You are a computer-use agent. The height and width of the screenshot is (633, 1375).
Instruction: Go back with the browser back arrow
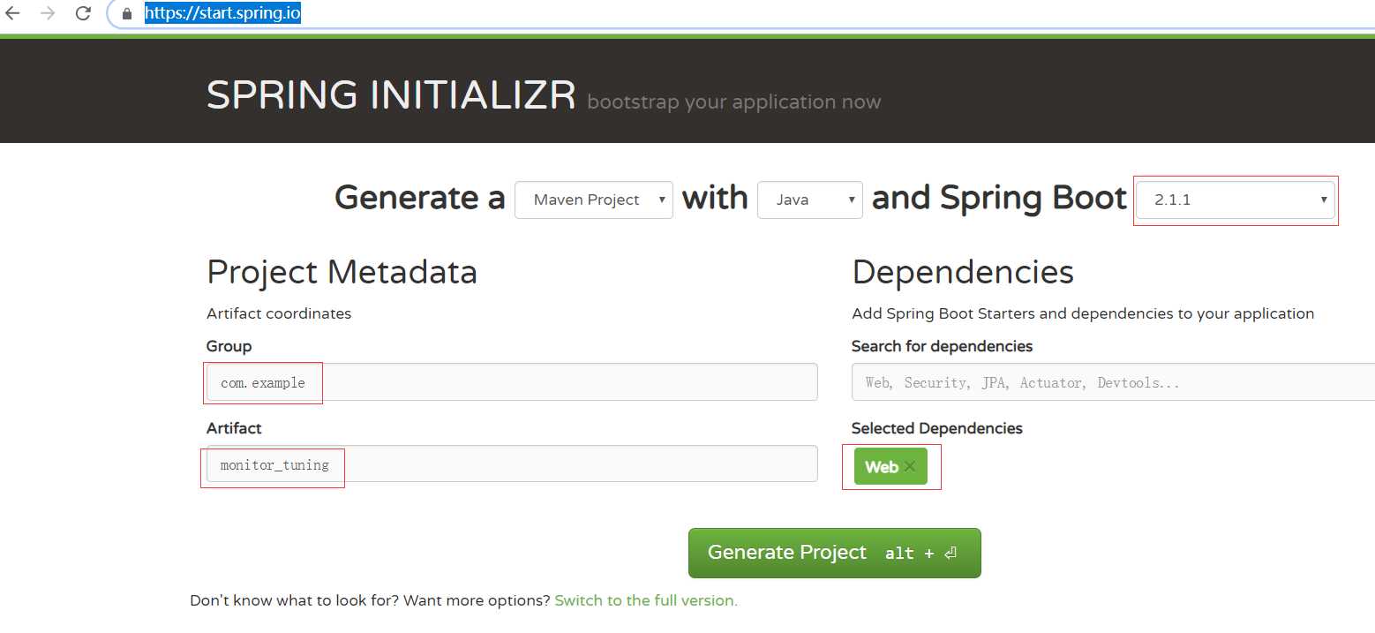pos(12,13)
